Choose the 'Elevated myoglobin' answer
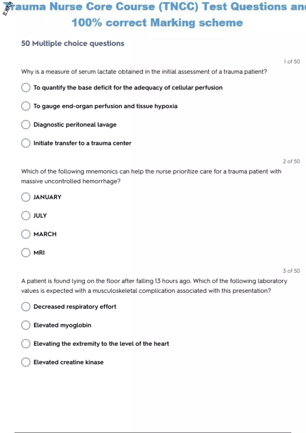 click(x=26, y=325)
